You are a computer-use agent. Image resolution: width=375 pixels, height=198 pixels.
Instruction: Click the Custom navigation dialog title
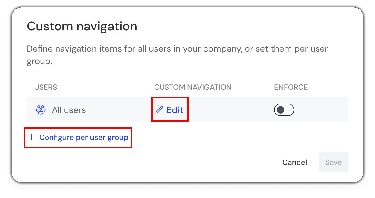coord(82,26)
